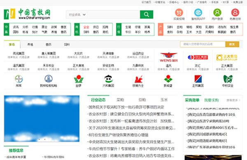Click the 六和集团 brand logo
Image resolution: width=247 pixels, height=160 pixels.
coord(108,79)
